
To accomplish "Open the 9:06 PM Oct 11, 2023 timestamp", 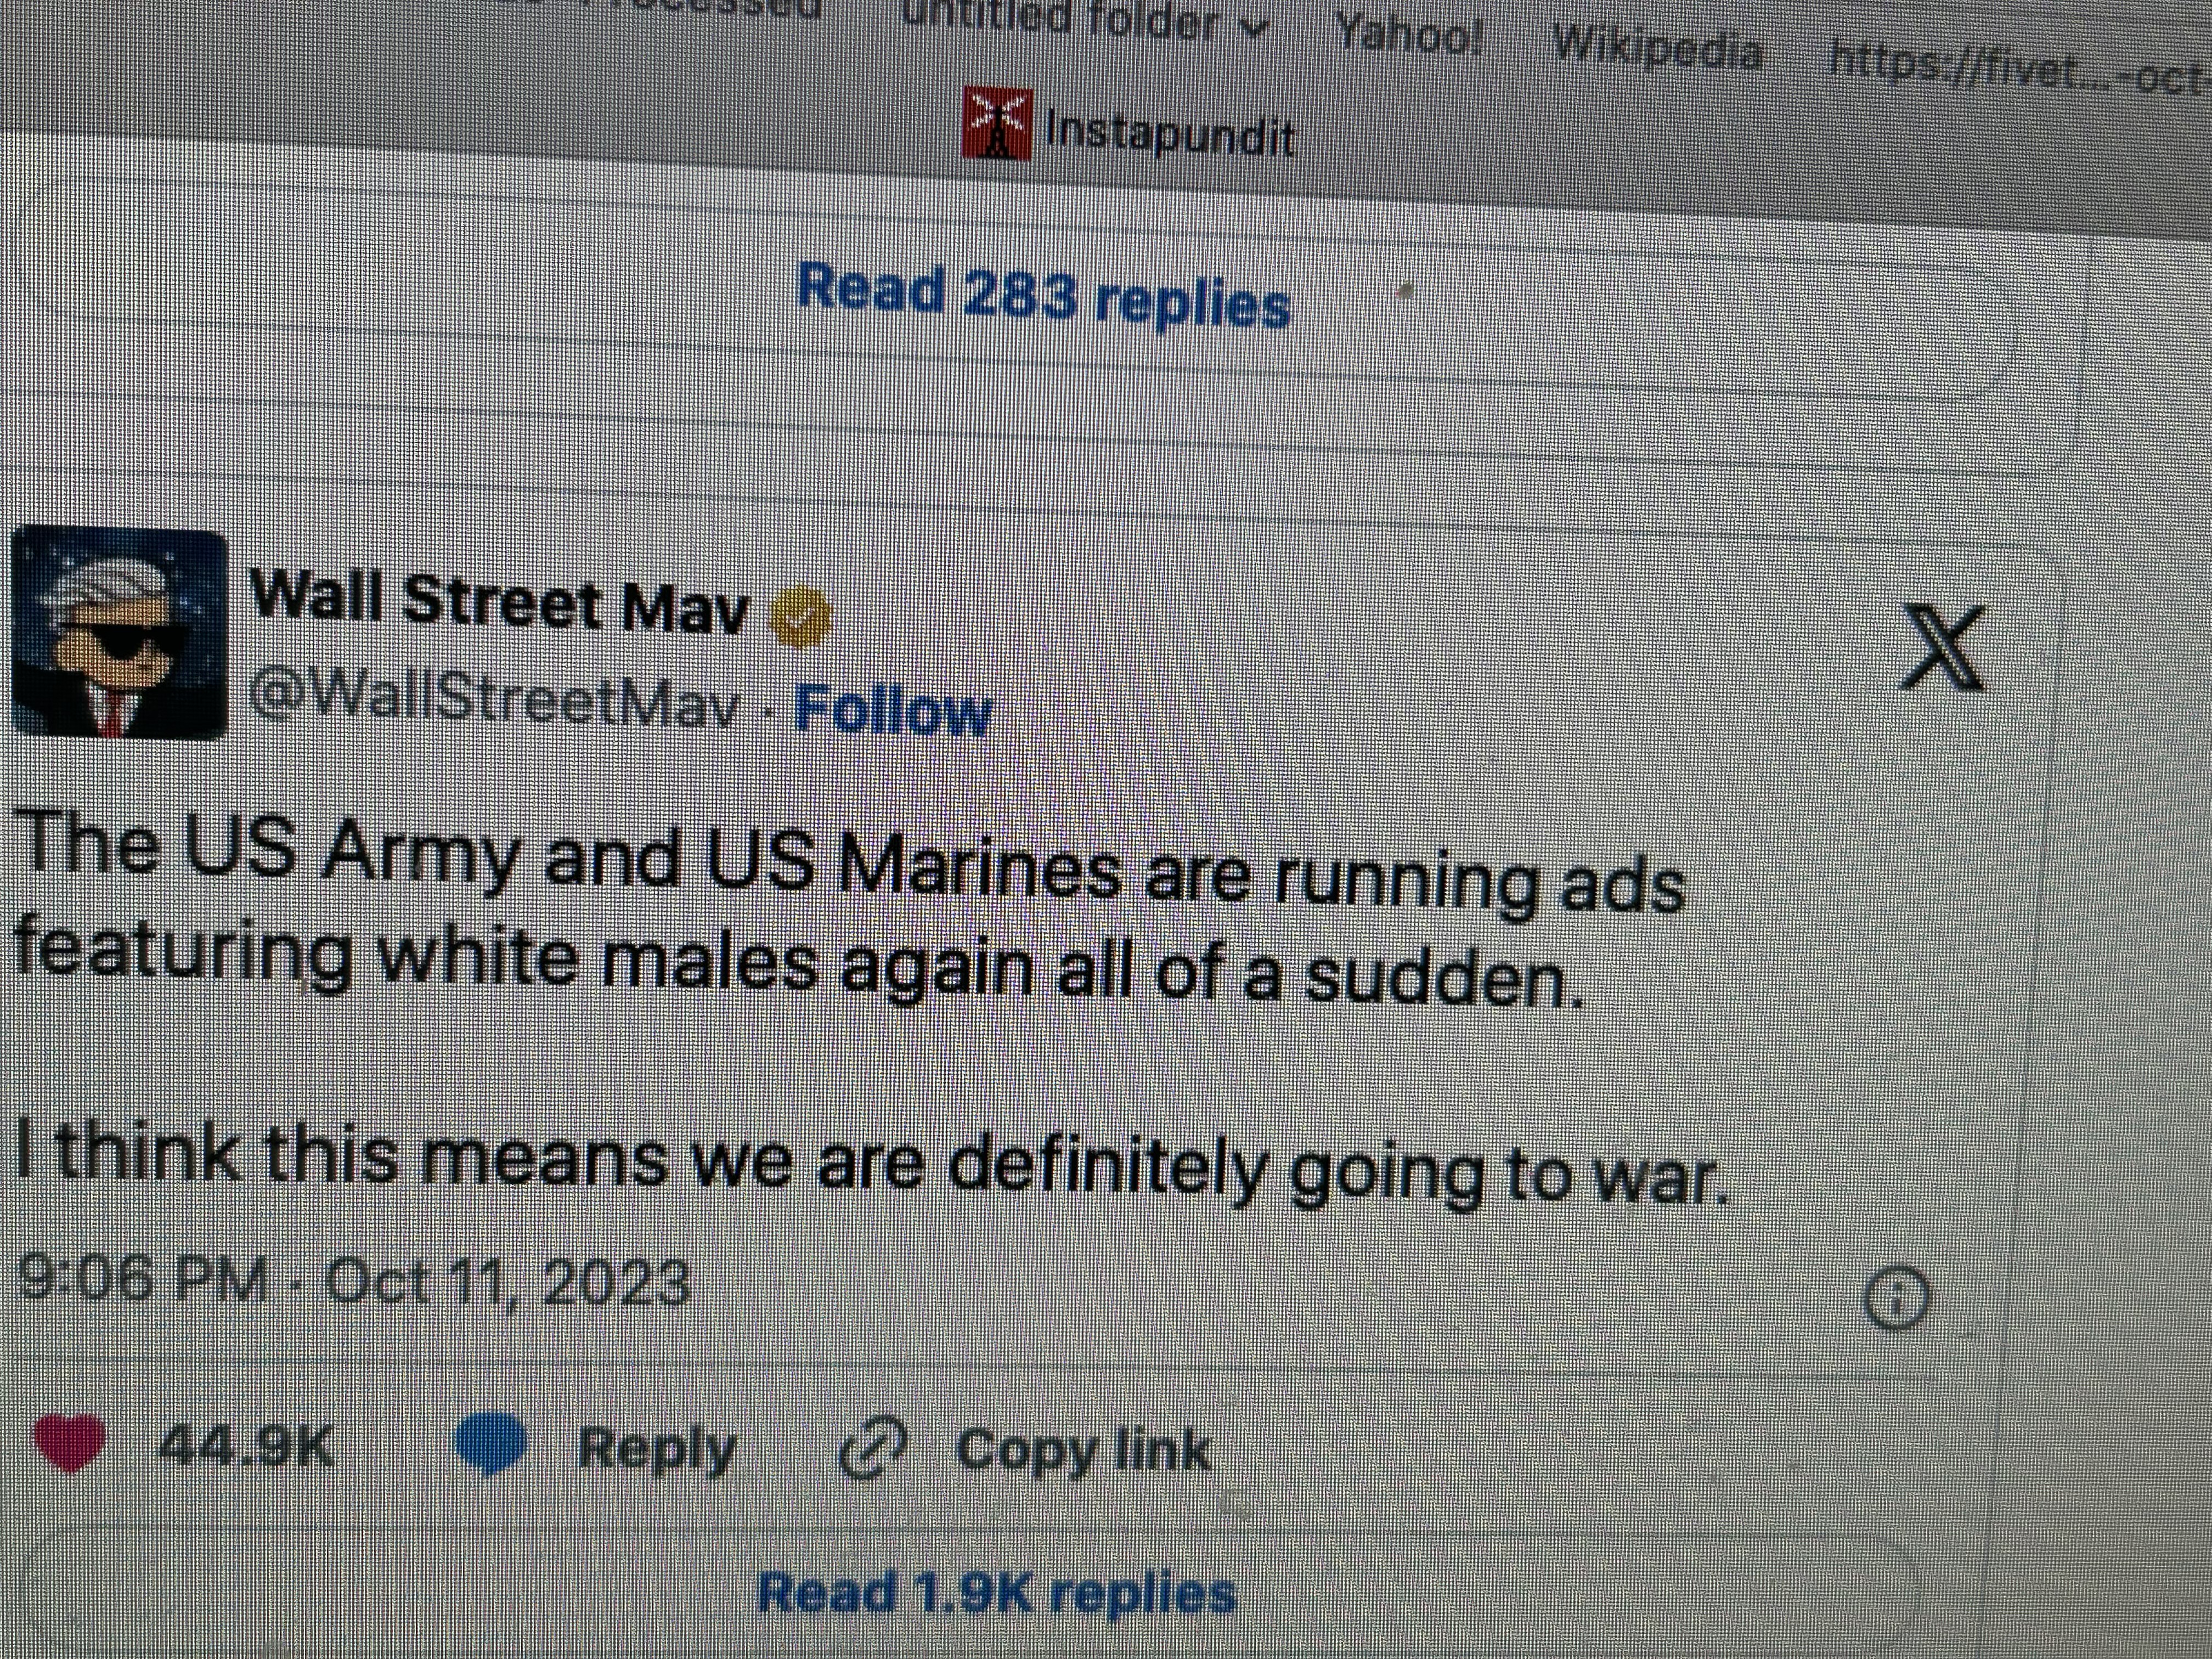I will (x=354, y=1279).
